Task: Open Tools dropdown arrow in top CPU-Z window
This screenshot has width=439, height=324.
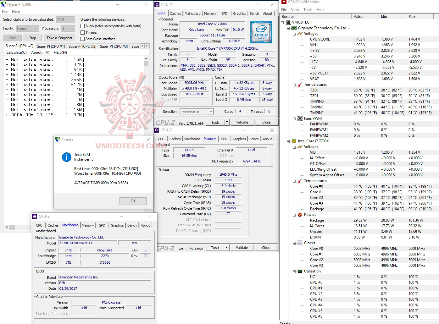Action: (227, 122)
